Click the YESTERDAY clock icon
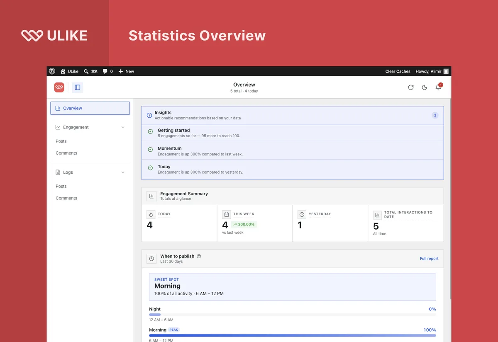Viewport: 498px width, 342px height. 302,214
